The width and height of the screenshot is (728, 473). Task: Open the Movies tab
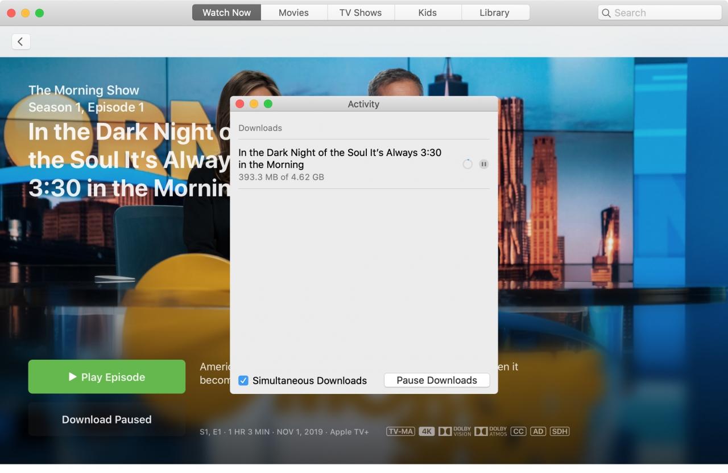(x=293, y=13)
